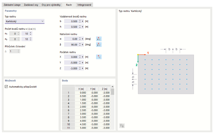Click the spinner of the h value 0.500
Image resolution: width=214 pixels, height=134 pixels.
pos(80,27)
